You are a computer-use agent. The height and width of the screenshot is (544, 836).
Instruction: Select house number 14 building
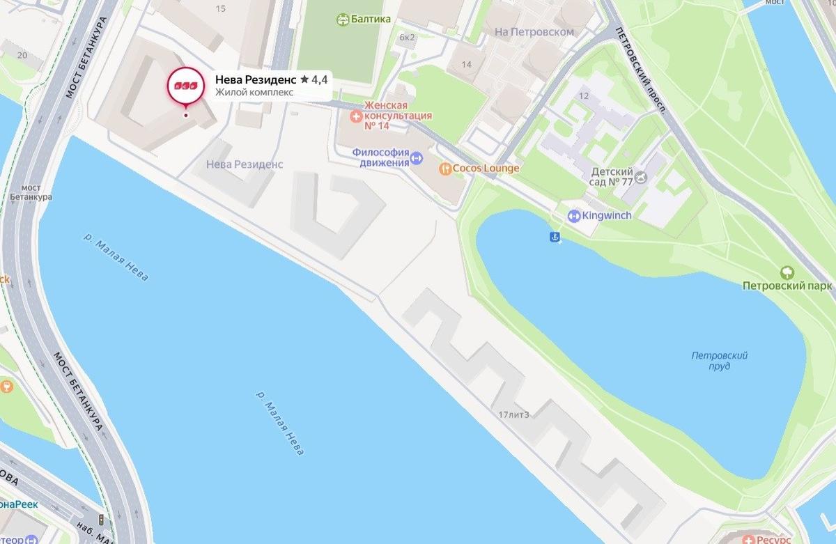(466, 65)
